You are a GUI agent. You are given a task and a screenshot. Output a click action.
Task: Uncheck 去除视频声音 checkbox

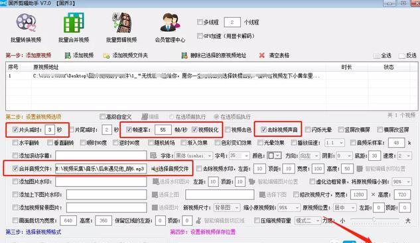[x=263, y=130]
